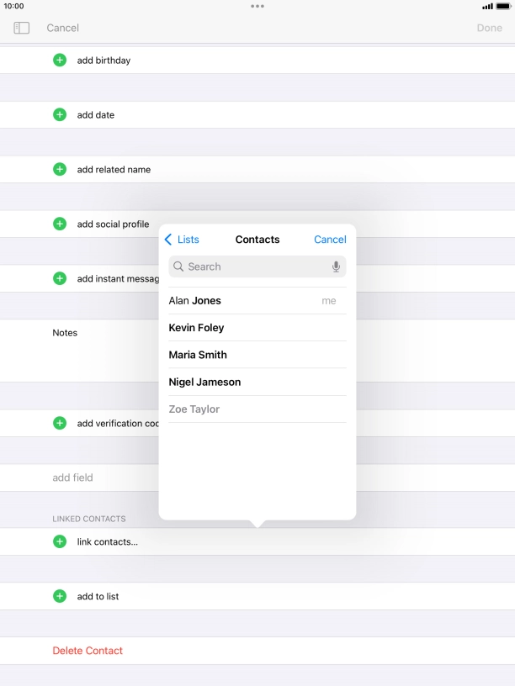Go back to Lists in popover
The height and width of the screenshot is (686, 515).
click(x=182, y=240)
